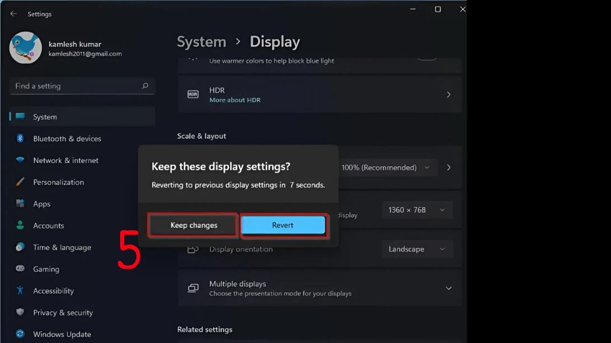Select Accessibility in sidebar

[82, 291]
